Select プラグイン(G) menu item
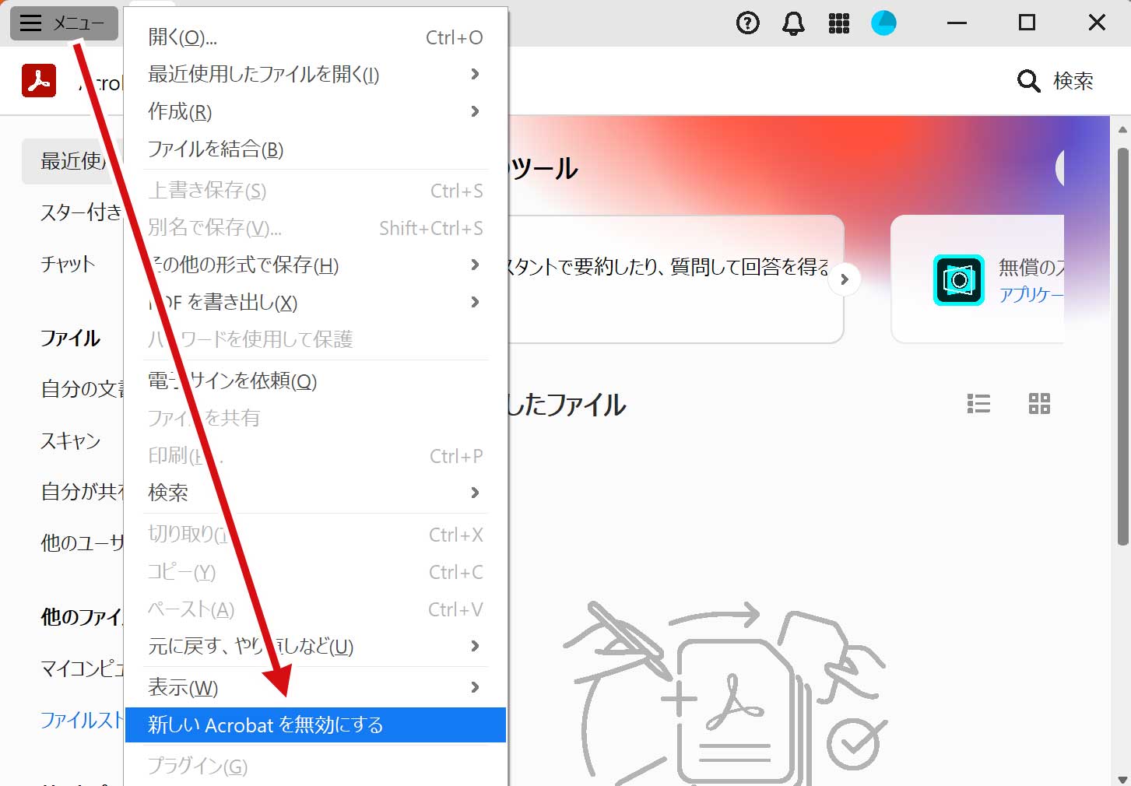The image size is (1131, 786). pos(315,767)
